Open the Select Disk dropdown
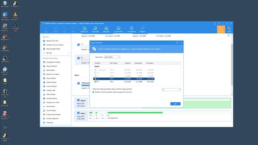Image resolution: width=258 pixels, height=145 pixels. [112, 57]
